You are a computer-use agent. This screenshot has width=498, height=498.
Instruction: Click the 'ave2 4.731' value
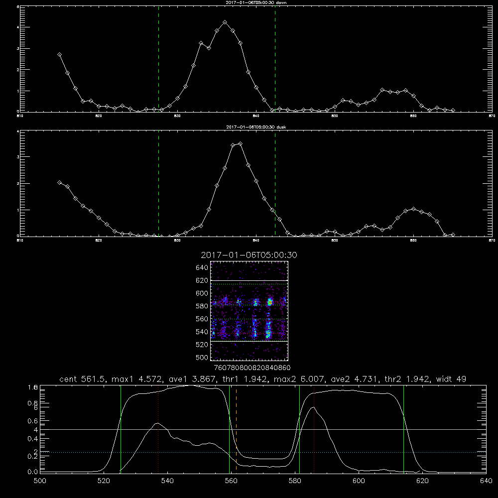pos(355,379)
